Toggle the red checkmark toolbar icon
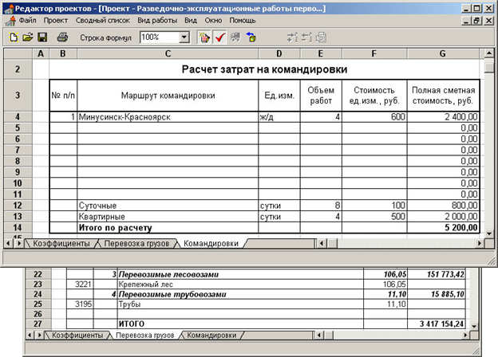Image resolution: width=498 pixels, height=357 pixels. (x=219, y=37)
